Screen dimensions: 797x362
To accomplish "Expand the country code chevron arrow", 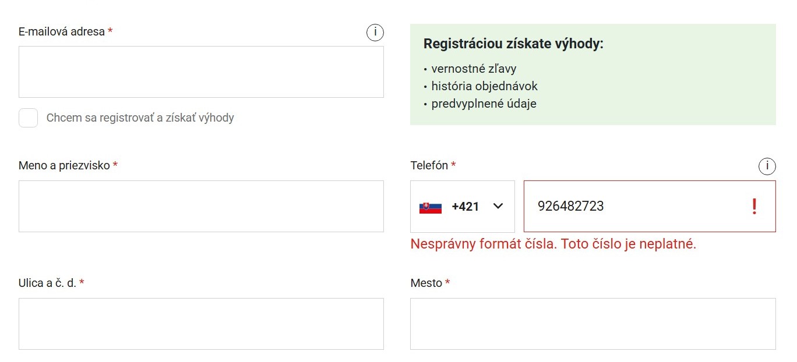I will pos(498,206).
